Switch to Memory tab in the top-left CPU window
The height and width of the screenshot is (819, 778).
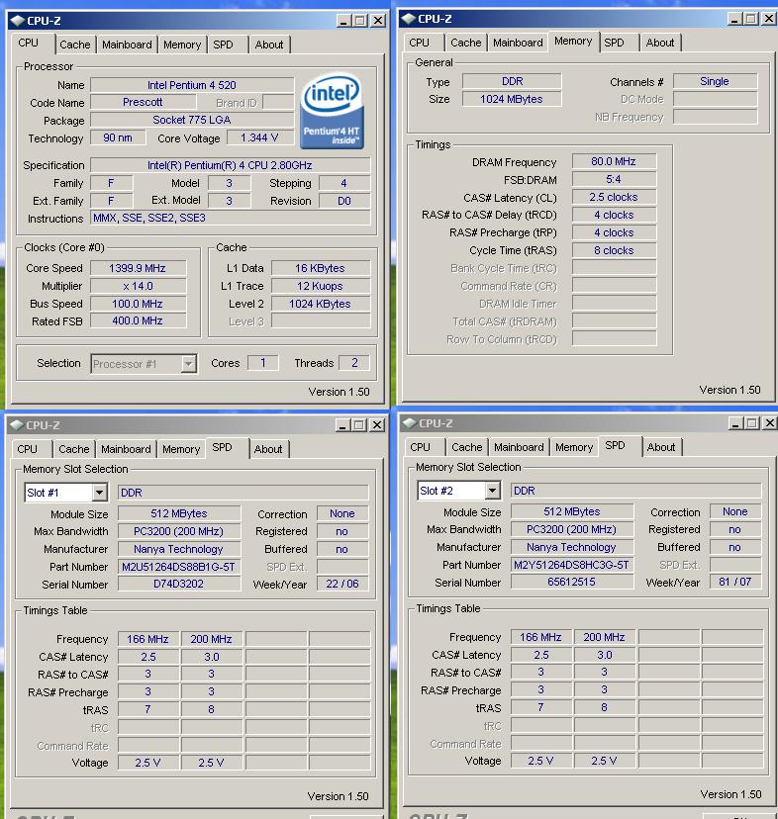pos(182,45)
